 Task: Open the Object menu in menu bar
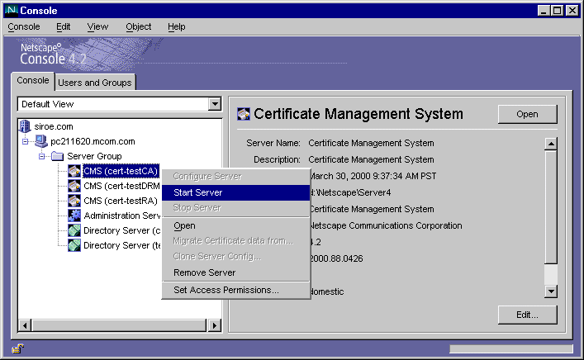click(138, 26)
